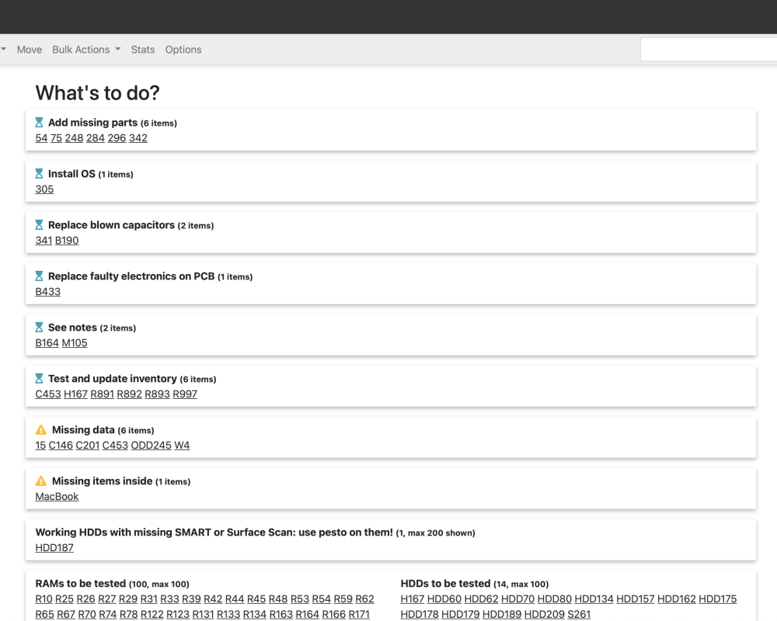Viewport: 777px width, 621px height.
Task: Open item C146 under Missing data
Action: (61, 446)
